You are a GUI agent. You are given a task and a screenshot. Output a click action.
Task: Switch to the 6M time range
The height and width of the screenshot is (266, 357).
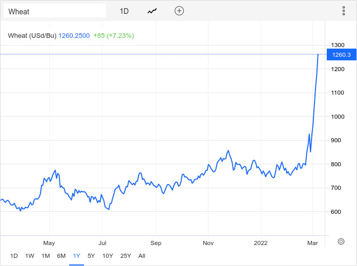click(x=61, y=256)
